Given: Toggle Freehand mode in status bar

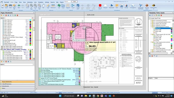Looking at the screenshot, I should coord(64,93).
